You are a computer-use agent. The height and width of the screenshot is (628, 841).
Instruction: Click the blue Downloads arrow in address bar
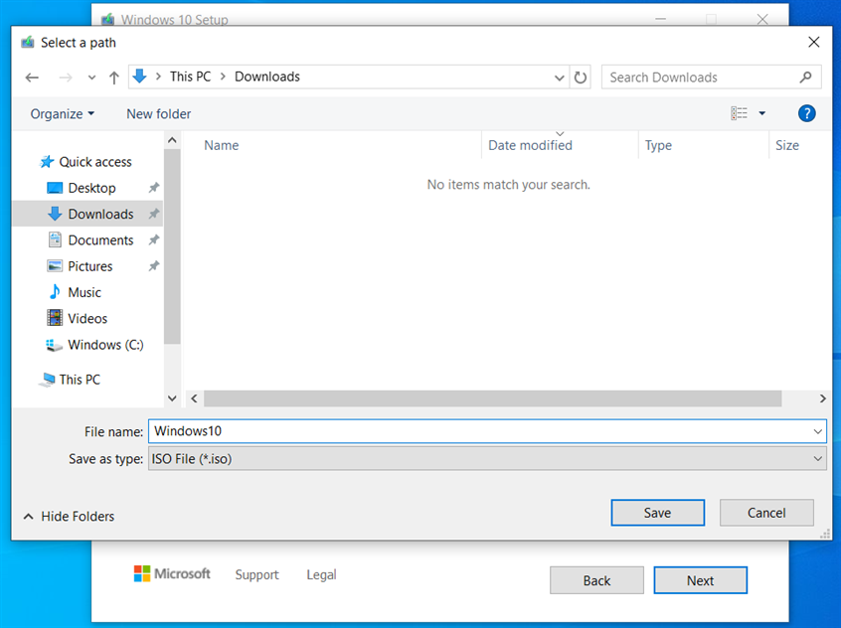tap(139, 77)
